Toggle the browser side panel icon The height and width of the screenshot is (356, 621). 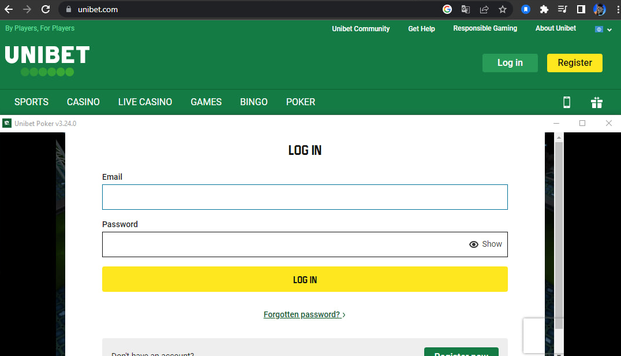(581, 9)
